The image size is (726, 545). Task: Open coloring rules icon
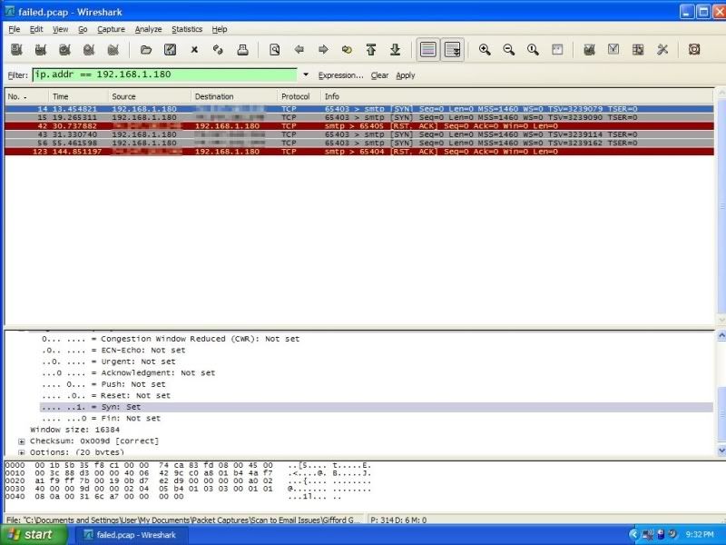click(638, 50)
